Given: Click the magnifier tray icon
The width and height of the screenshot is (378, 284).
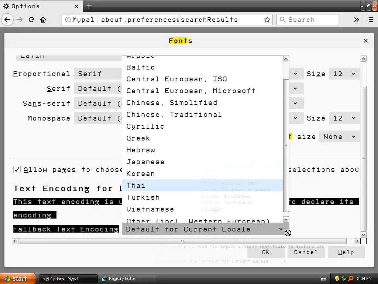Looking at the screenshot, I should point(351,278).
